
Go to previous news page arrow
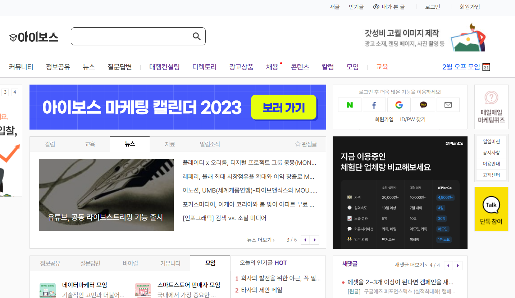click(x=305, y=240)
